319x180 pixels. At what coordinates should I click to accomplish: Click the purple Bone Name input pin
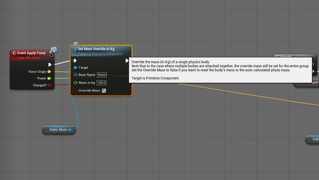pos(75,75)
